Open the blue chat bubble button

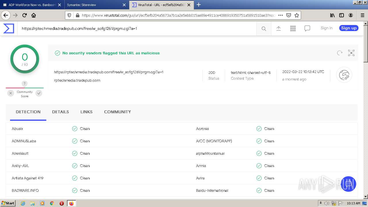(348, 184)
